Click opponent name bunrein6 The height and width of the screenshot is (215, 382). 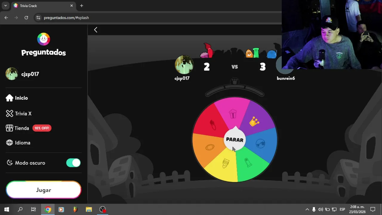[286, 78]
